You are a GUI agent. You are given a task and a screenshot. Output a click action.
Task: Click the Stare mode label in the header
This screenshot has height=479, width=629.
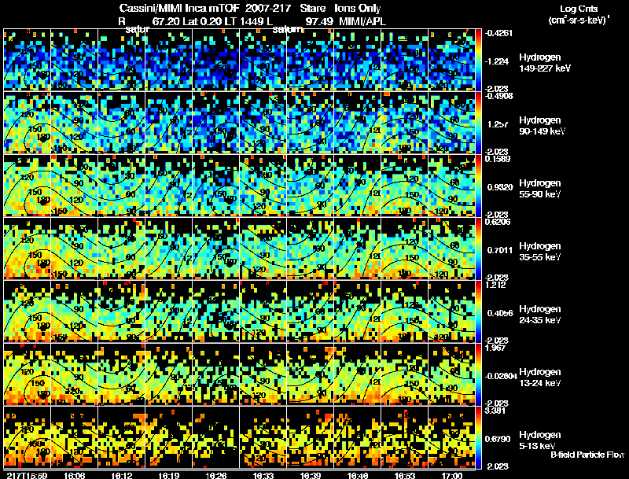pos(312,9)
